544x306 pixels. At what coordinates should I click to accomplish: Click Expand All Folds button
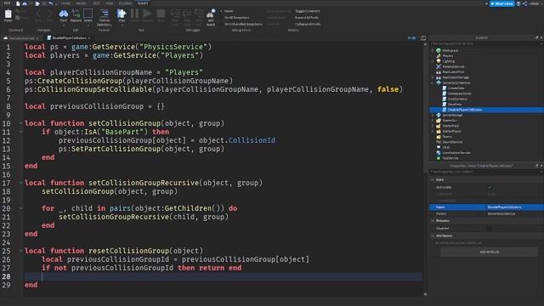point(307,17)
